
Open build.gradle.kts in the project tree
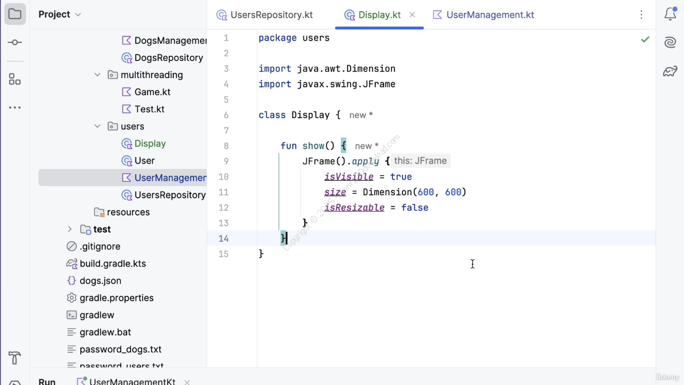point(112,264)
